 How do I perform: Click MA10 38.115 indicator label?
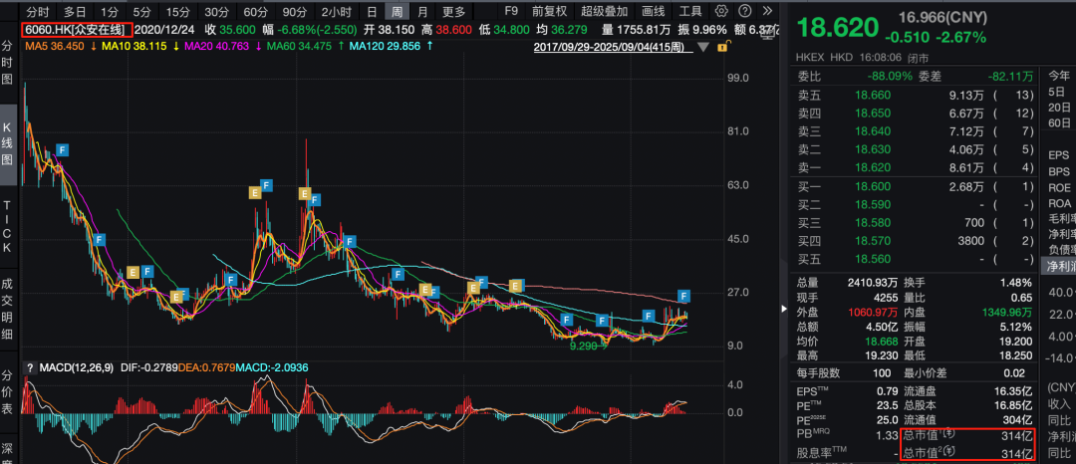(x=134, y=46)
